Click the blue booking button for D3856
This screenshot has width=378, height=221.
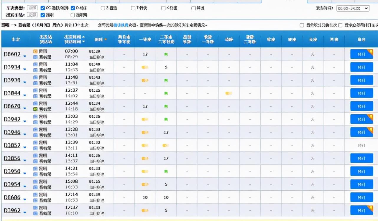pos(361,158)
